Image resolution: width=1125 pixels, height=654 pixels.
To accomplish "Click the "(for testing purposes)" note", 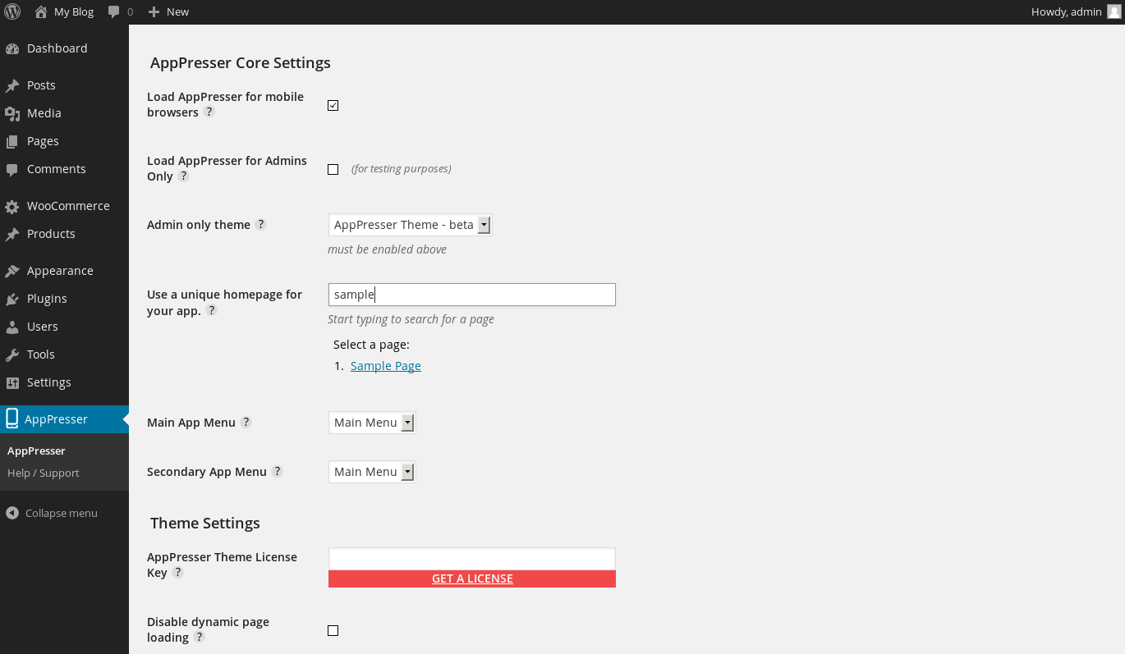I will pyautogui.click(x=402, y=169).
